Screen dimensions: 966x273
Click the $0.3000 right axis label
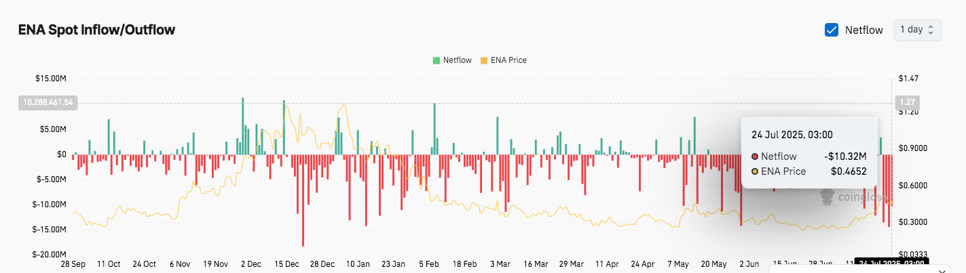[x=912, y=222]
